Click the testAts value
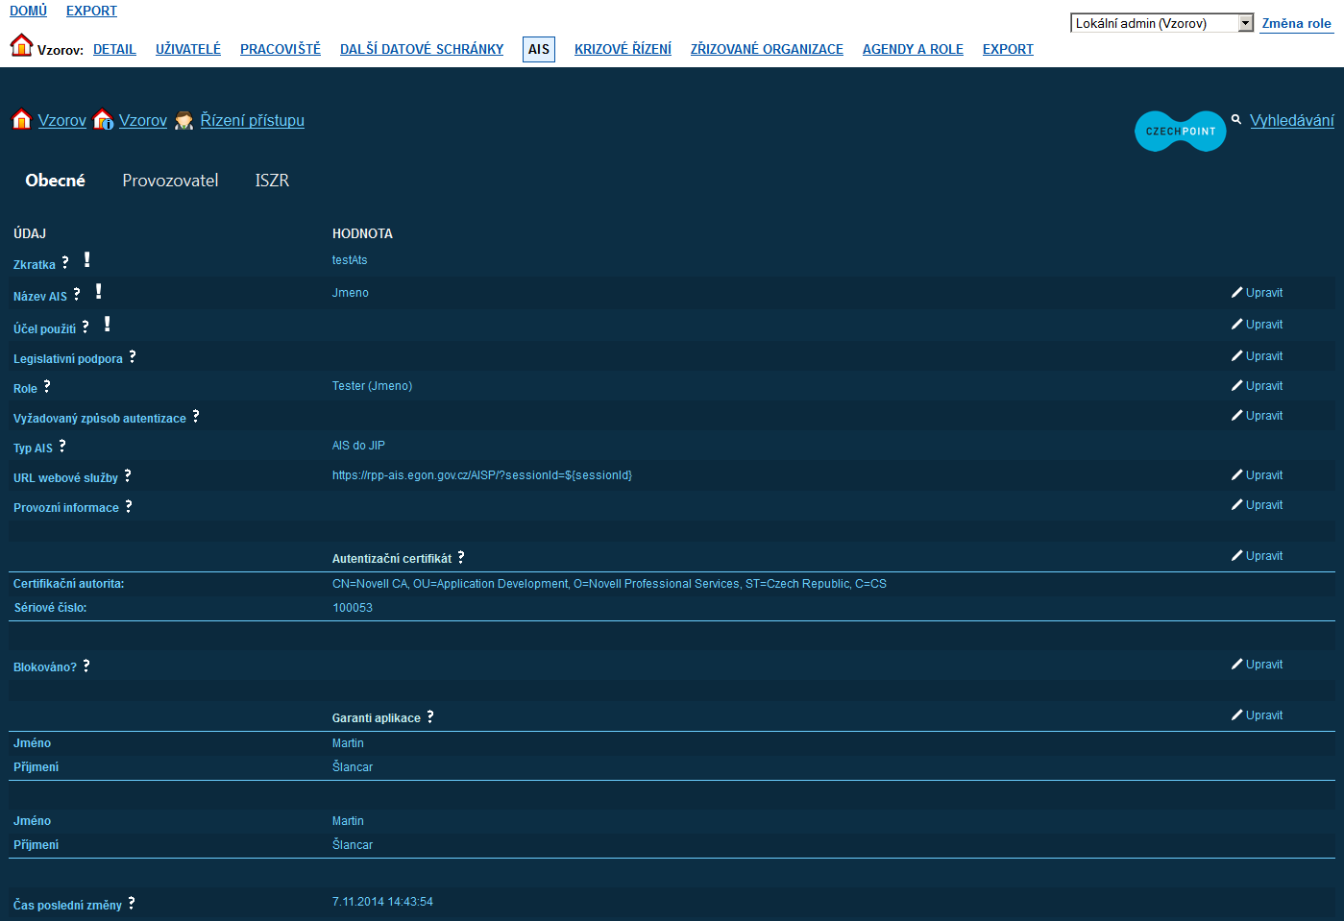Screen dimensions: 1344x921 350,260
